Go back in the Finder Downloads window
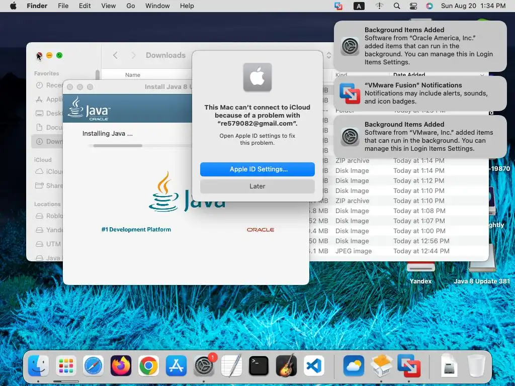 [115, 55]
